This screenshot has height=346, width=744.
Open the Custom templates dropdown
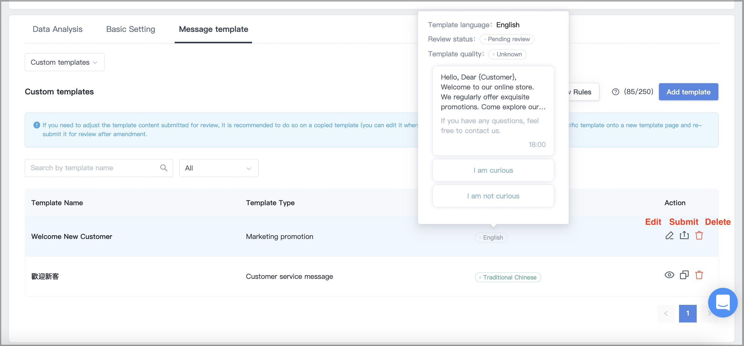point(65,62)
